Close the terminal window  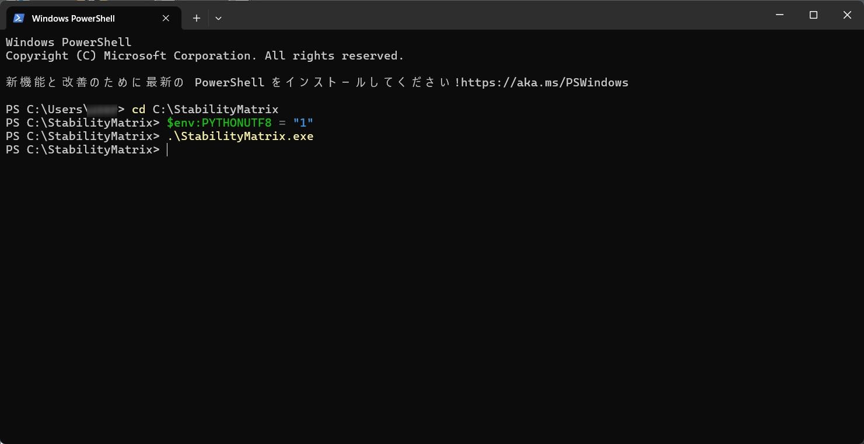click(847, 15)
